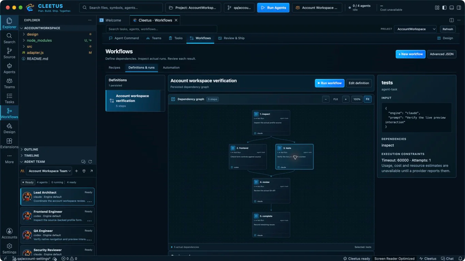Image resolution: width=465 pixels, height=261 pixels.
Task: Open the Project AccountWorkspace dropdown
Action: (x=193, y=7)
